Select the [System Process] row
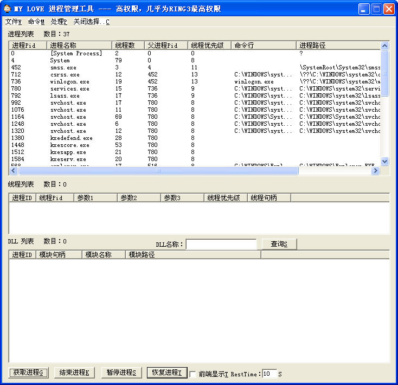Image resolution: width=398 pixels, height=385 pixels. coord(195,53)
